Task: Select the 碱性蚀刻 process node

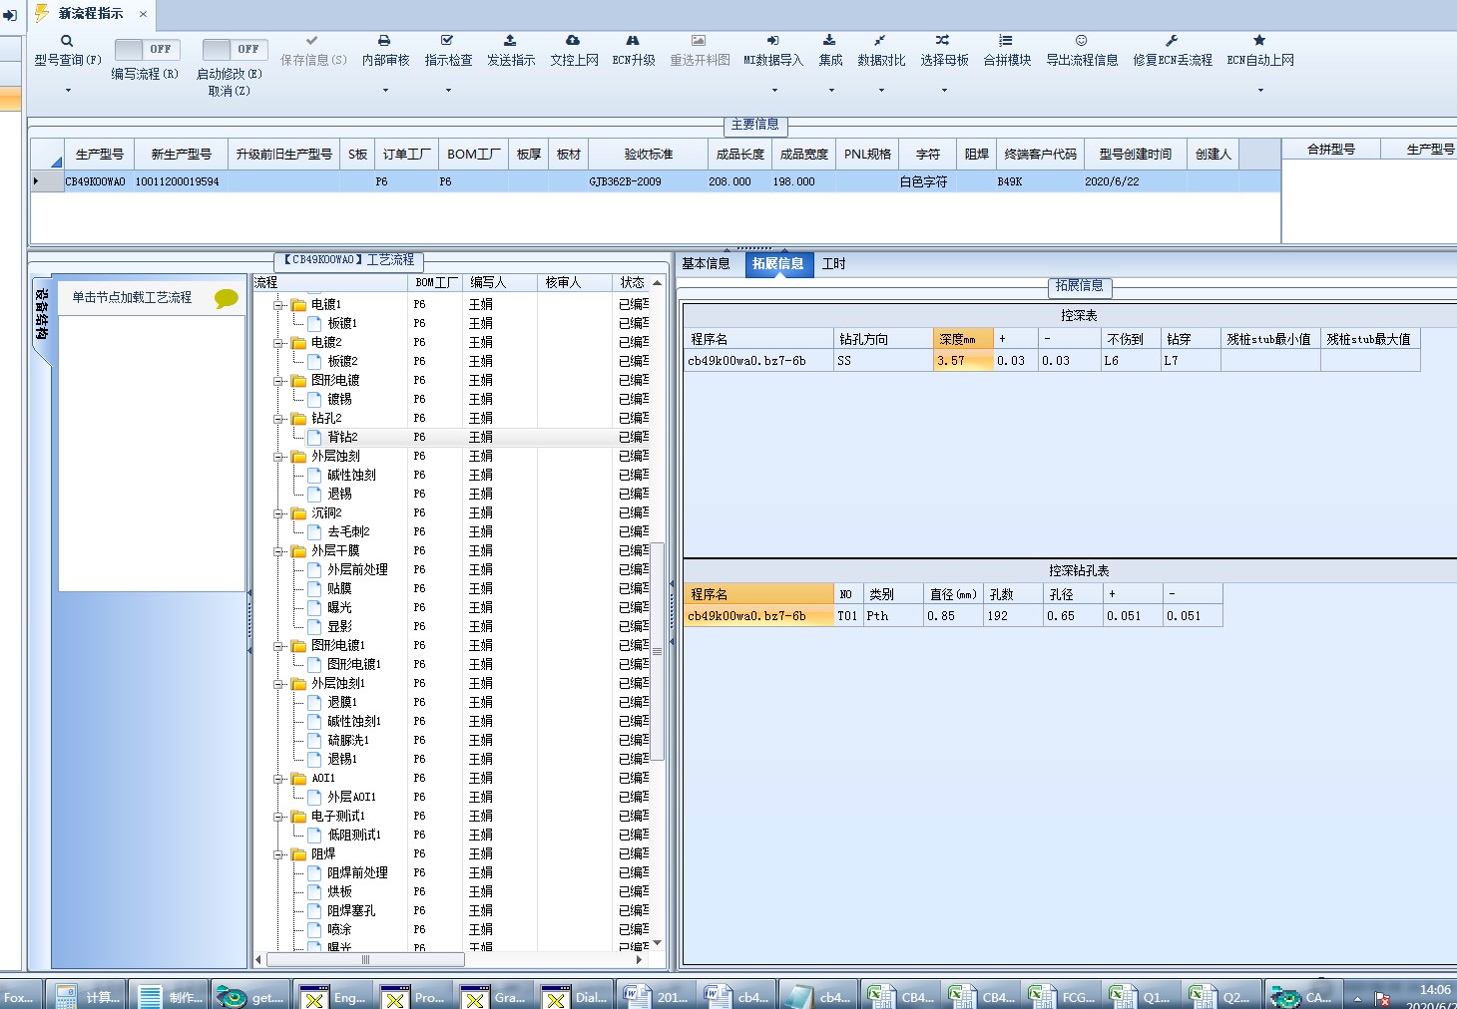Action: click(351, 476)
